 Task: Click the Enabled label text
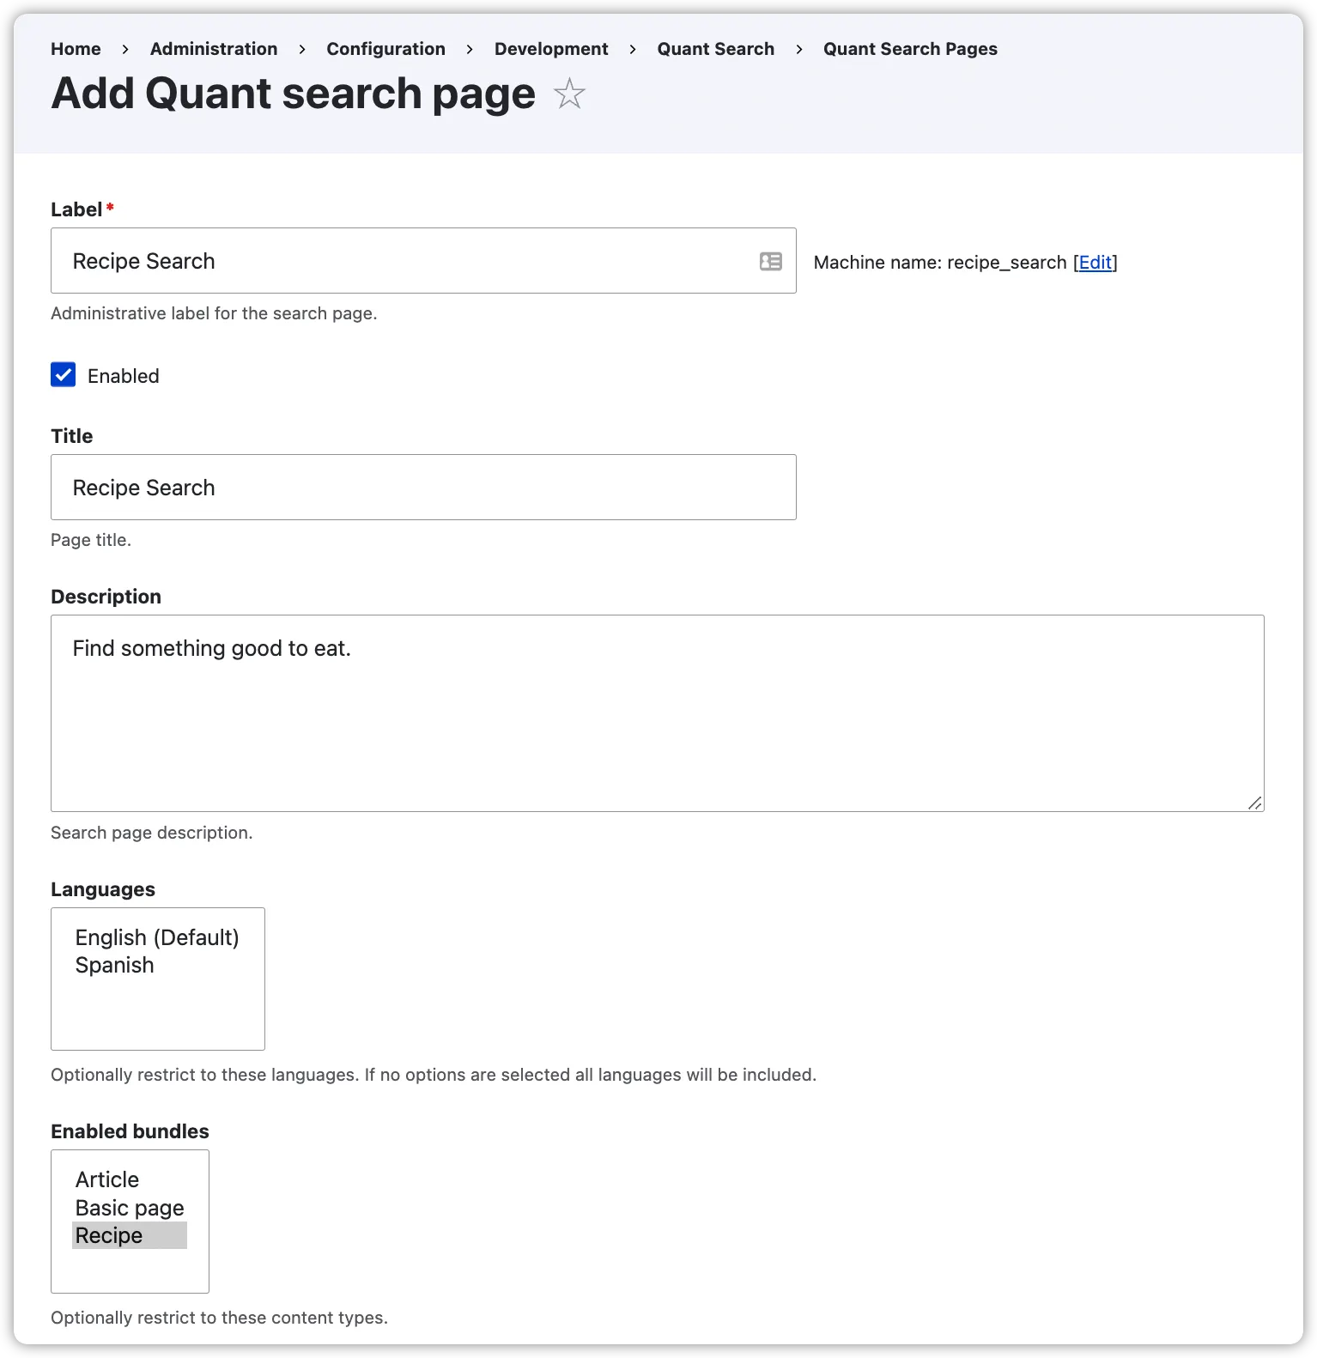coord(123,375)
